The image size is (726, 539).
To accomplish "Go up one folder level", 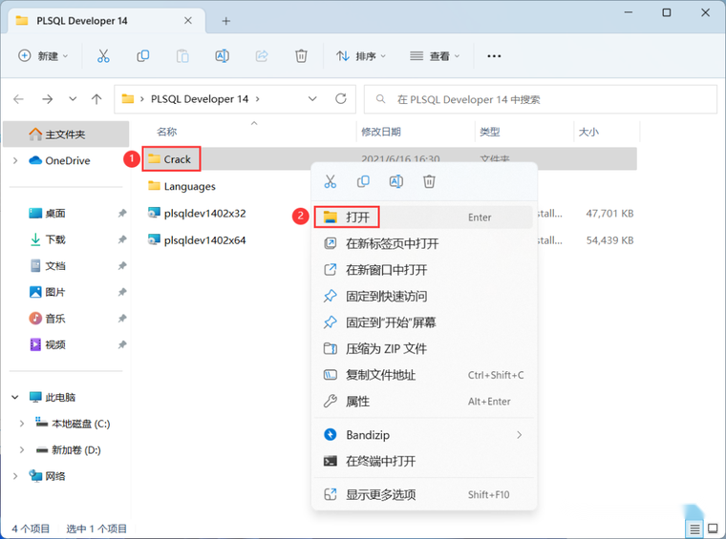I will (x=96, y=99).
